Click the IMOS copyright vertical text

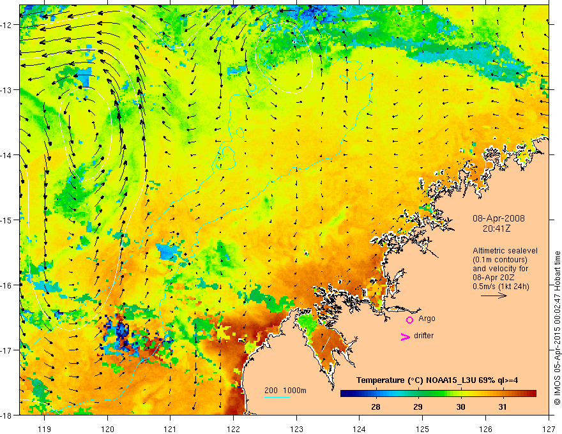tap(557, 328)
